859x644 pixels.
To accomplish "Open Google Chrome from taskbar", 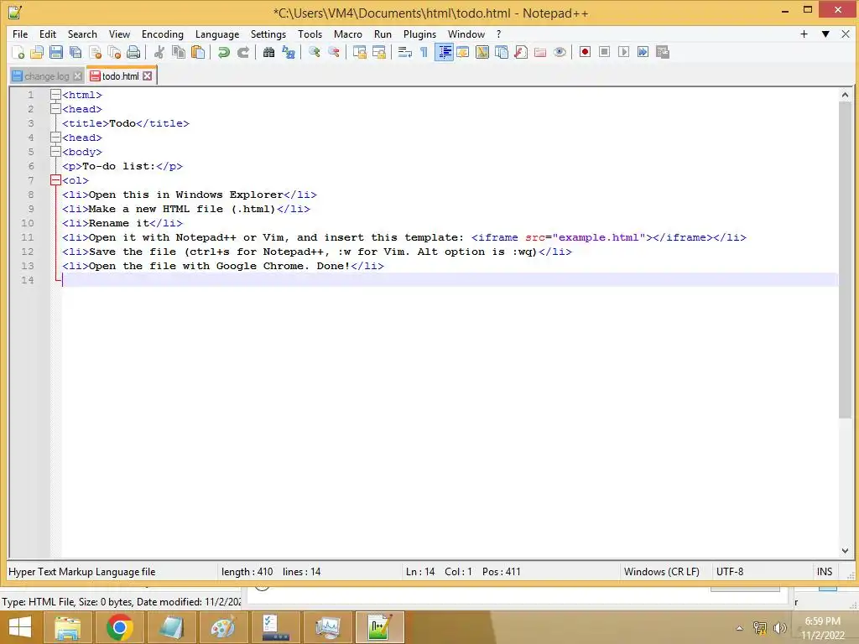I will 119,627.
